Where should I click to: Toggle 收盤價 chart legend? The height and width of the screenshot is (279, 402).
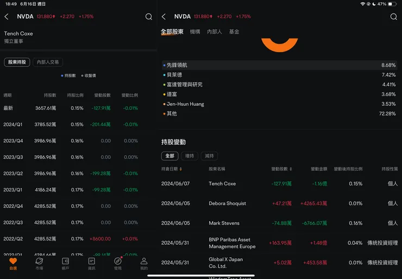coord(89,75)
